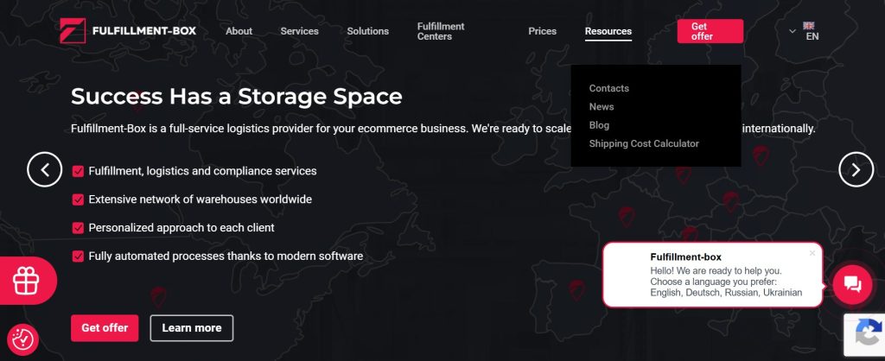The height and width of the screenshot is (361, 885).
Task: Go to the Prices page
Action: coord(543,31)
